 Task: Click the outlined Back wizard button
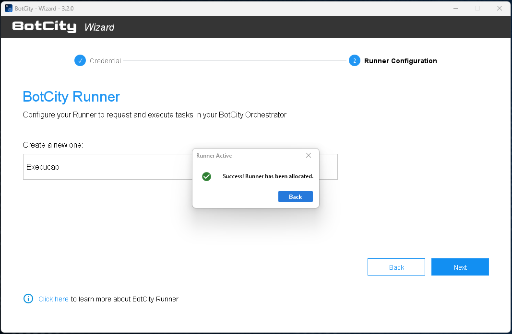[x=396, y=267]
